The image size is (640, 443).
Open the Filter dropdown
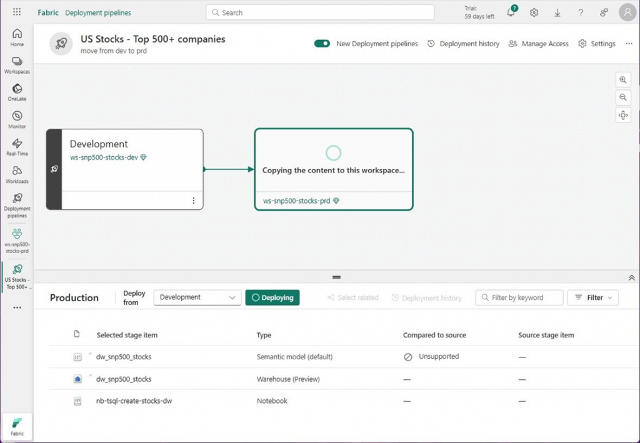tap(593, 297)
